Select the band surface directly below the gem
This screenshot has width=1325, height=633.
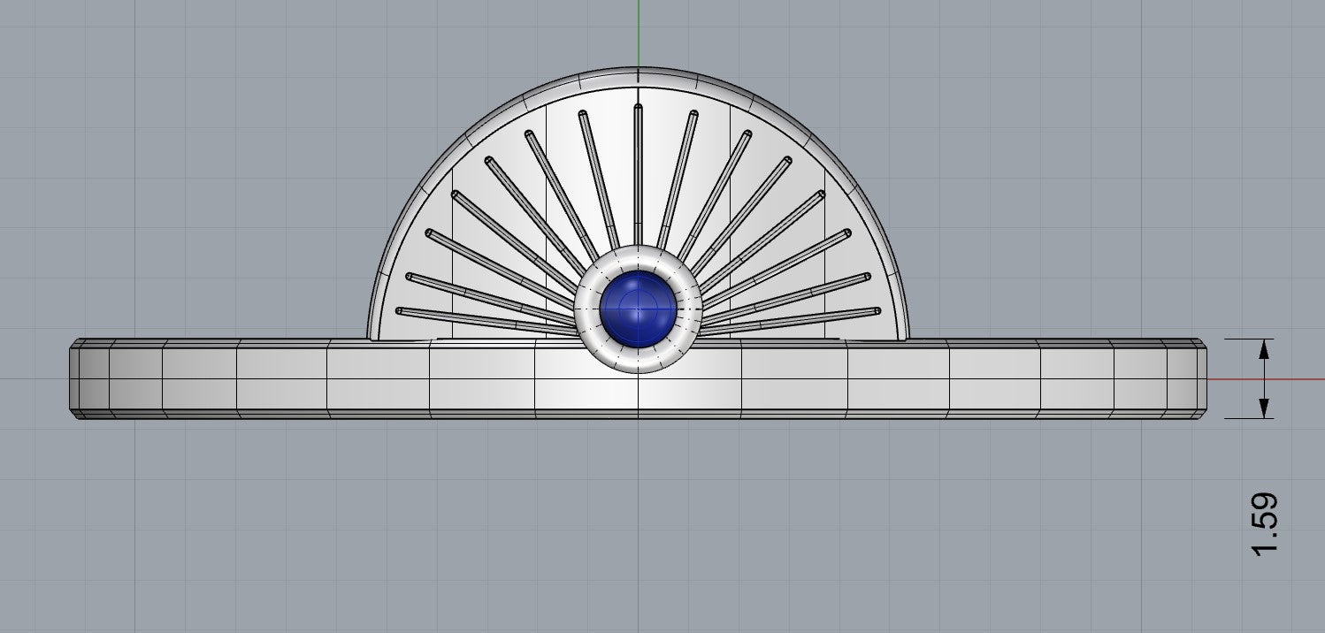coord(638,394)
